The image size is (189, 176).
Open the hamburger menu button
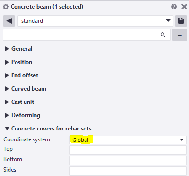[x=180, y=35]
